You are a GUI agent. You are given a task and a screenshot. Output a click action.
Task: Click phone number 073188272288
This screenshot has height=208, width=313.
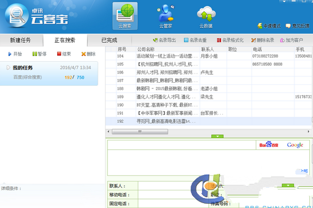(265, 56)
